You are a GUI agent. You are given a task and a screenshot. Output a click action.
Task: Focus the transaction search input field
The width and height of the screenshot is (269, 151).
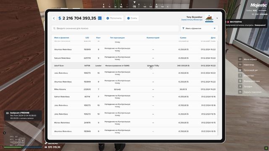[115, 28]
